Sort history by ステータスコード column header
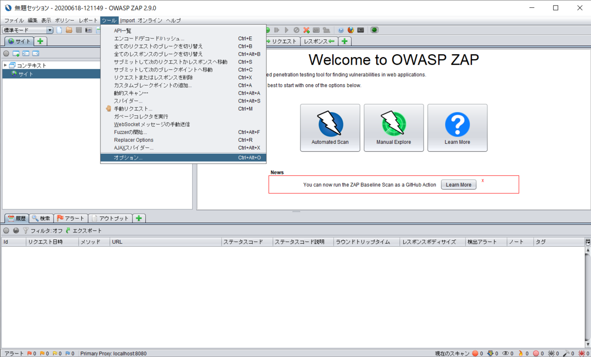The height and width of the screenshot is (357, 591). [247, 242]
